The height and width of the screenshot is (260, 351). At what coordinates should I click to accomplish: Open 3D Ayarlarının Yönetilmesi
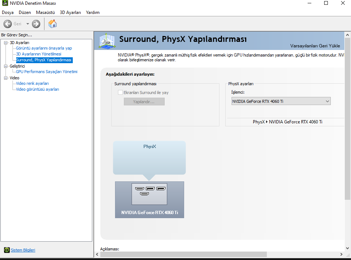pos(39,54)
